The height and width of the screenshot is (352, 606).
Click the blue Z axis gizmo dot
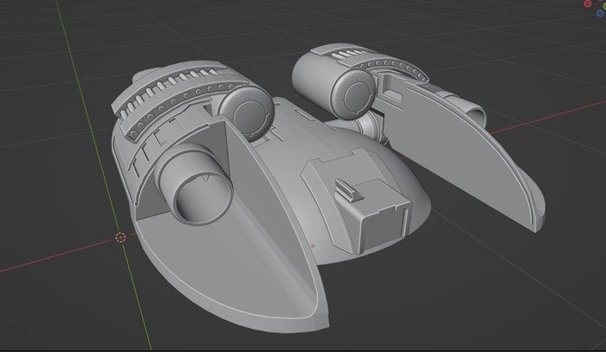coord(600,15)
